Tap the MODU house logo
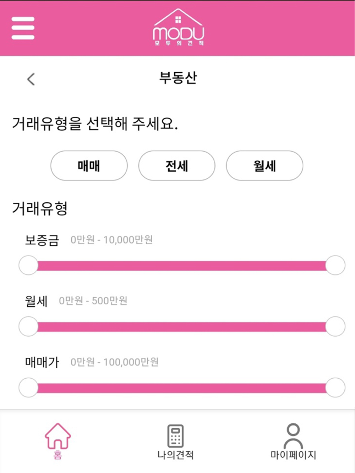The height and width of the screenshot is (473, 355). tap(178, 28)
